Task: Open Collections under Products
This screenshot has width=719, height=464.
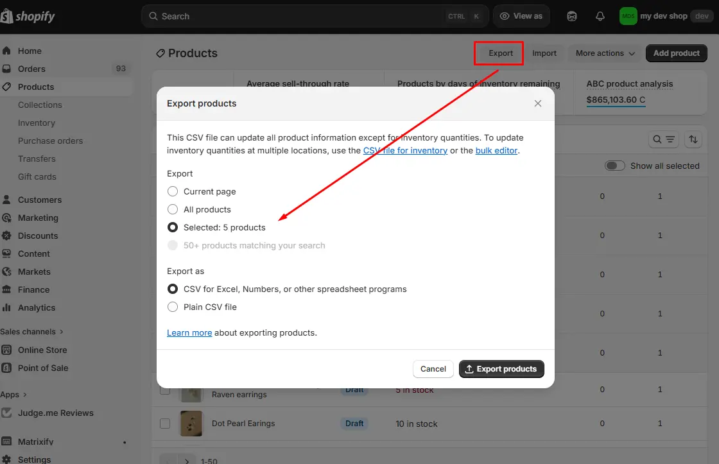Action: point(39,105)
